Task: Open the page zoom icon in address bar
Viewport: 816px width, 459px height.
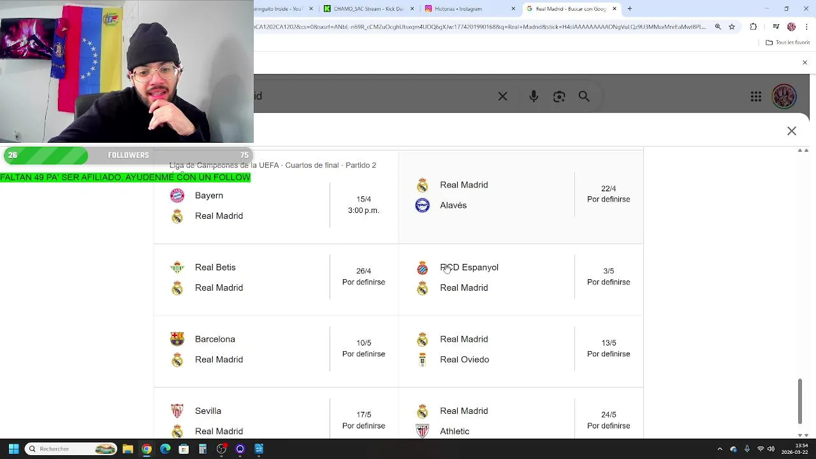Action: pyautogui.click(x=718, y=27)
